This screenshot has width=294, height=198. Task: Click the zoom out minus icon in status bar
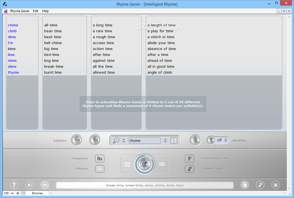(x=12, y=193)
